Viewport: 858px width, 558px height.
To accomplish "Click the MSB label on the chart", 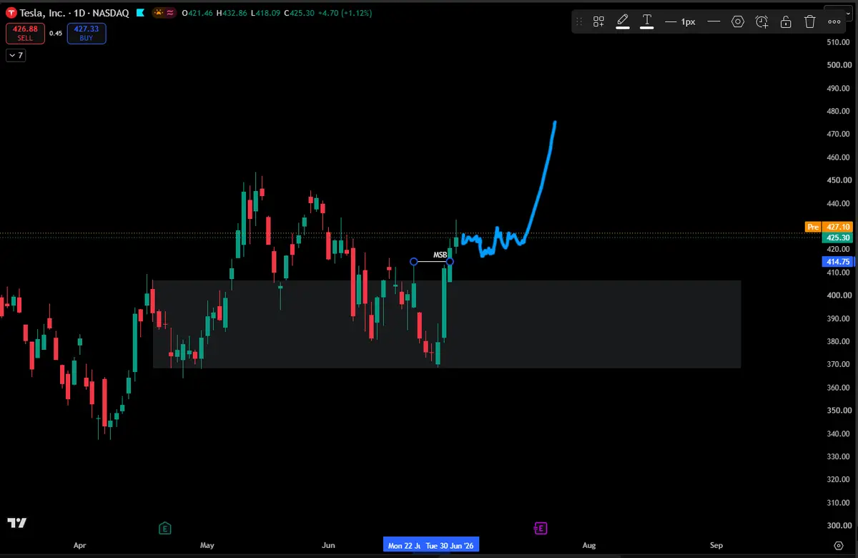I will click(440, 255).
